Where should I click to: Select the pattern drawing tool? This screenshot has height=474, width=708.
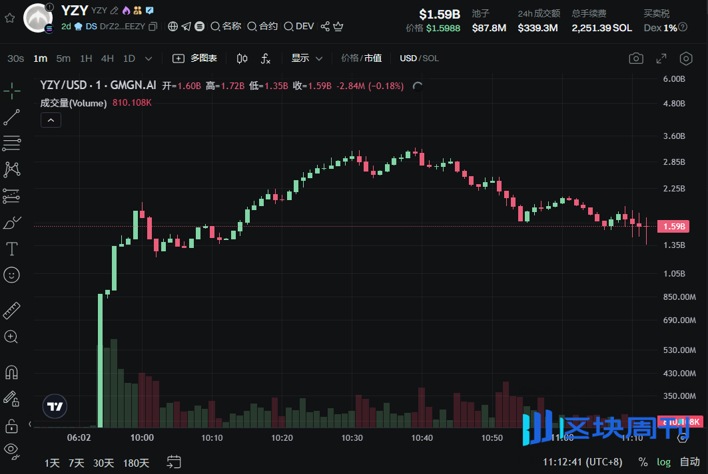click(x=12, y=170)
